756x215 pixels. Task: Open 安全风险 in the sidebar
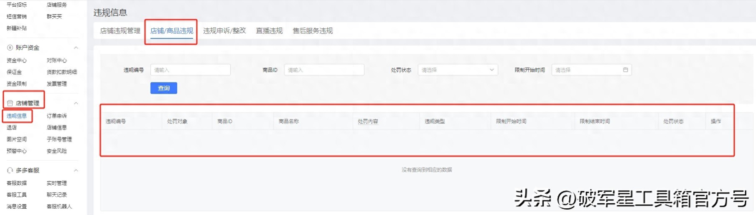pos(57,151)
